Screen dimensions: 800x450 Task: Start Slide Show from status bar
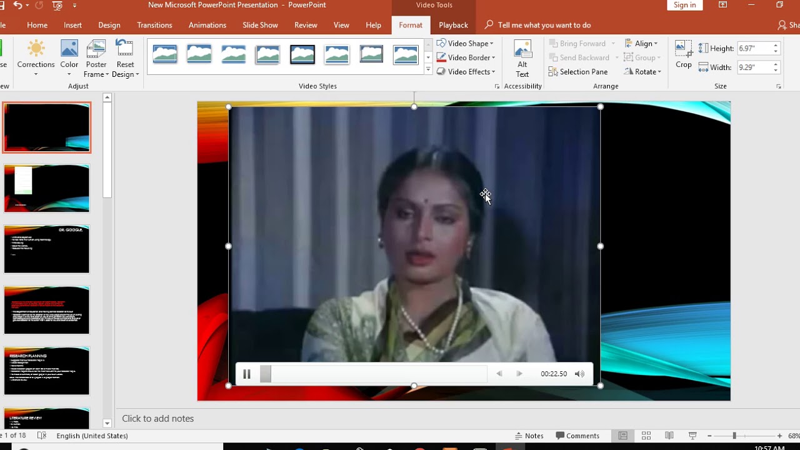692,436
